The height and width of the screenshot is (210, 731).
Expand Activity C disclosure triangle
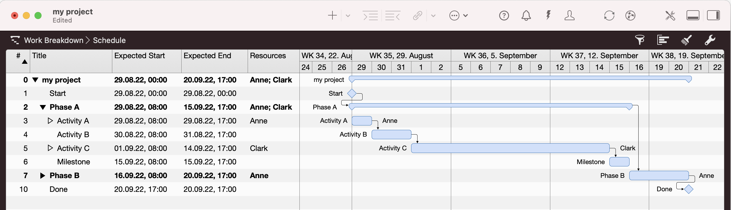(50, 148)
